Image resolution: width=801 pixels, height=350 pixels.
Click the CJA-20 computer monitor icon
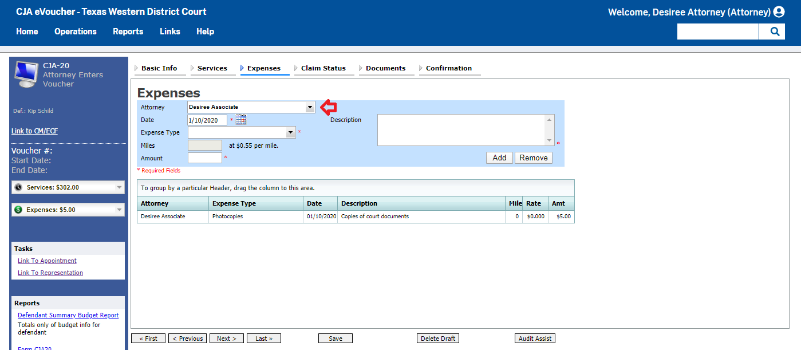[26, 74]
